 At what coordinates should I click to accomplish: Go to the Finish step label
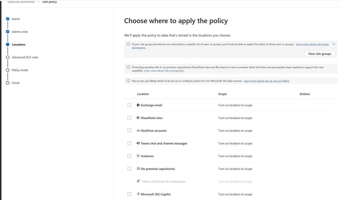pyautogui.click(x=16, y=83)
